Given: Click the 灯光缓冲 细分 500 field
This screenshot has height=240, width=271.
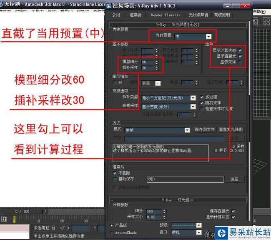Looking at the screenshot, I should click(154, 211).
